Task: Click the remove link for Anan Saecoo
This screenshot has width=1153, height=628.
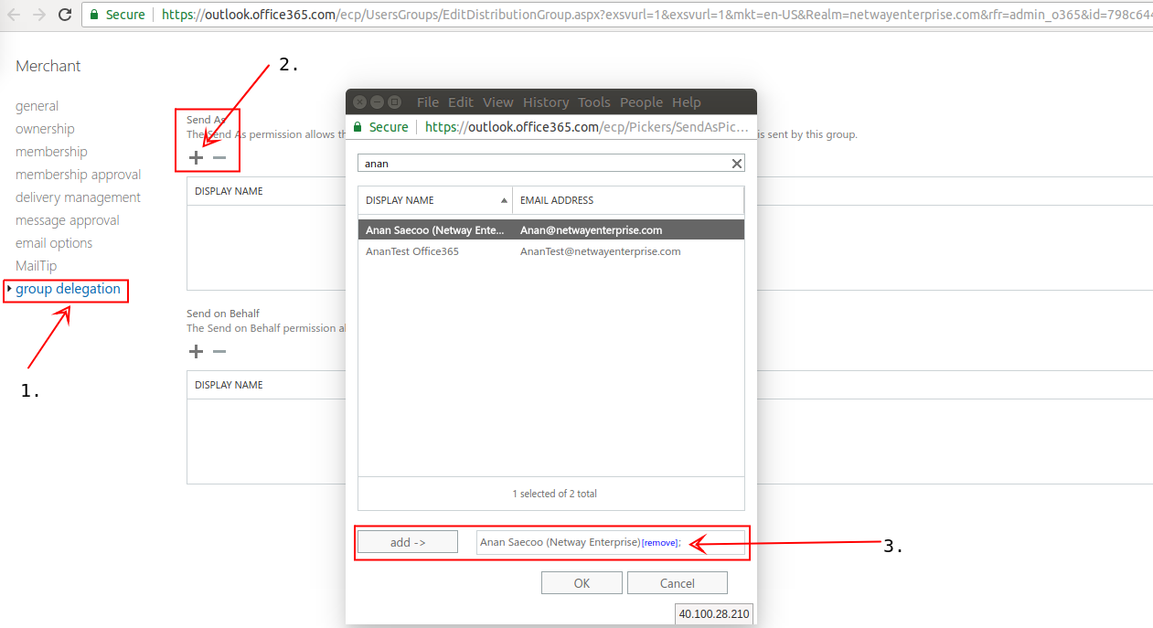Action: click(x=659, y=543)
